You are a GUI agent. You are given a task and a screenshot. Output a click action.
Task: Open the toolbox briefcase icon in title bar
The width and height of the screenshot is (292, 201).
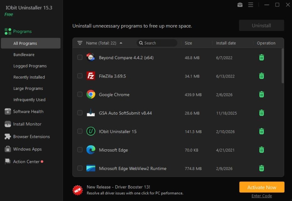(240, 5)
